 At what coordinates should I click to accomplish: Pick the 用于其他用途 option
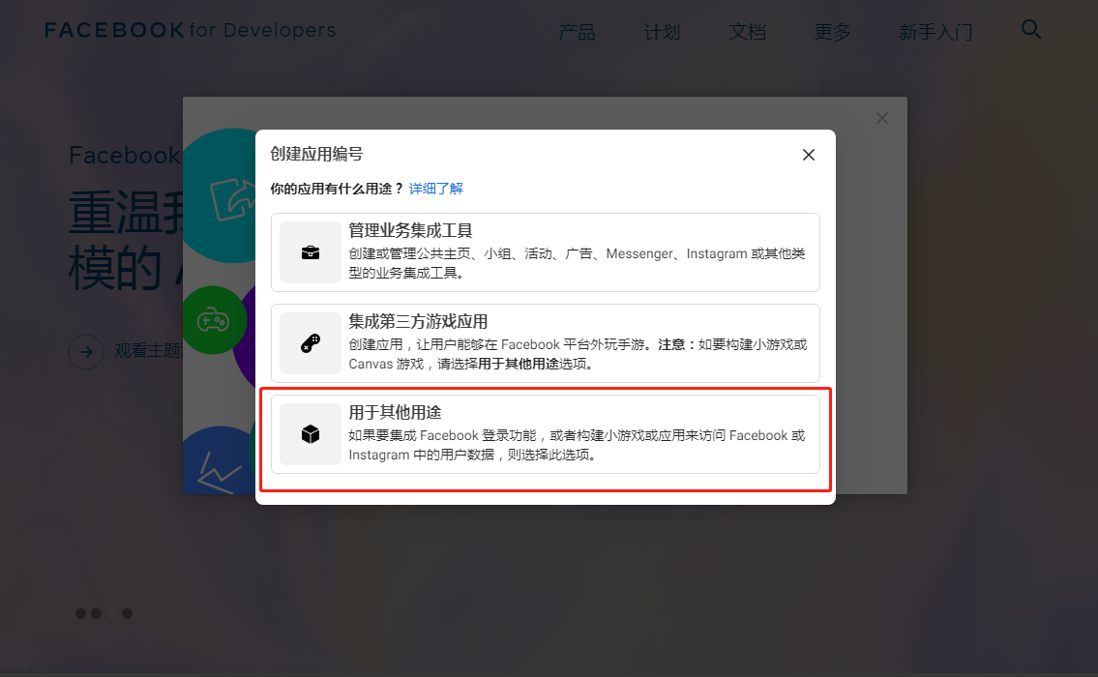click(545, 434)
